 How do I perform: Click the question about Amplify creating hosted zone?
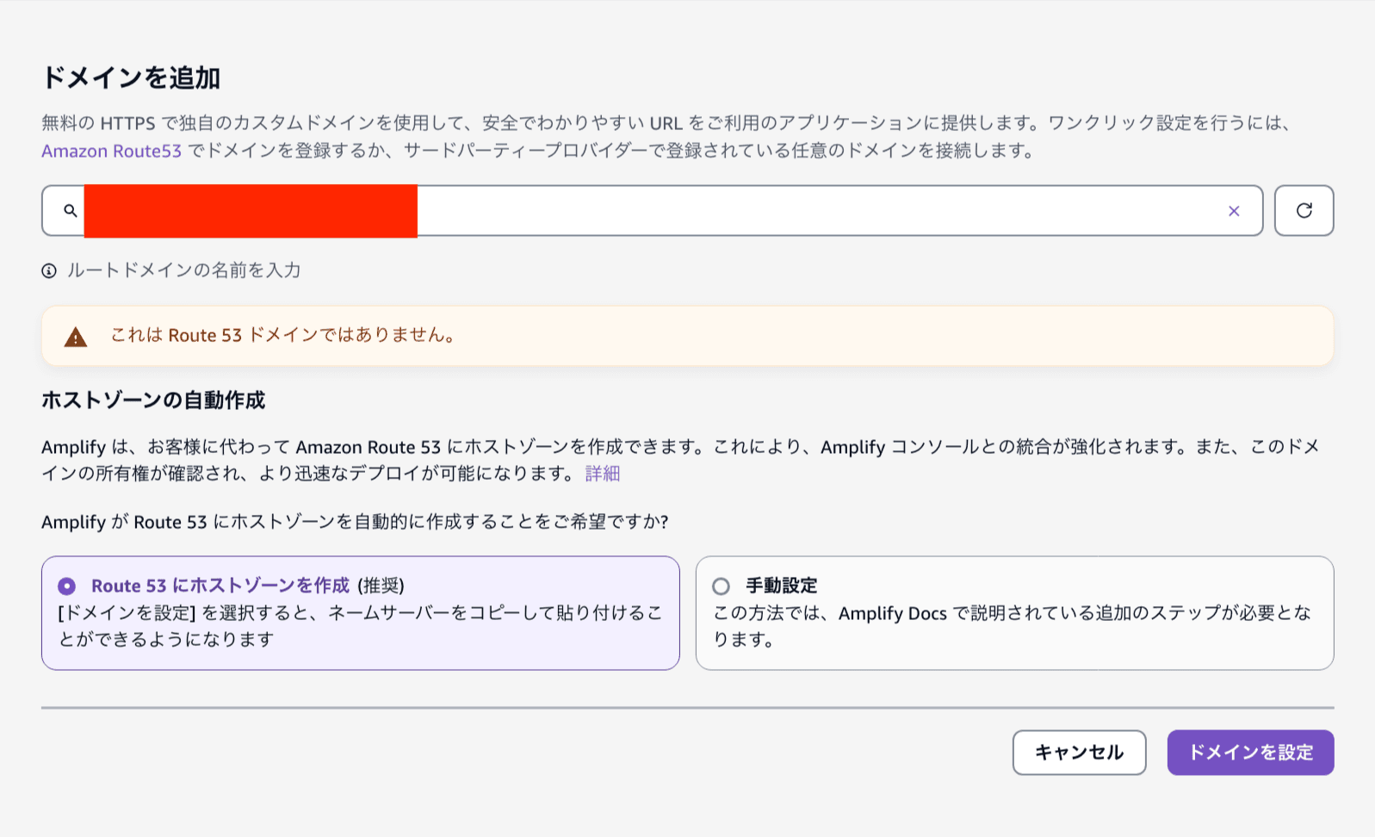pos(355,522)
